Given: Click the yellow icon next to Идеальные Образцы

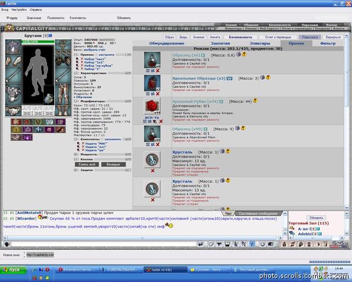Looking at the screenshot, I should (x=268, y=78).
